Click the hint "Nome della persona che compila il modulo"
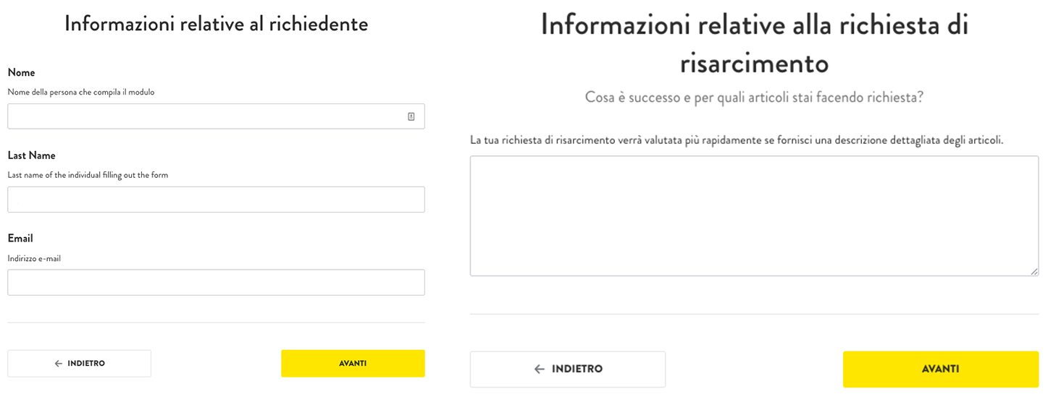 (81, 93)
